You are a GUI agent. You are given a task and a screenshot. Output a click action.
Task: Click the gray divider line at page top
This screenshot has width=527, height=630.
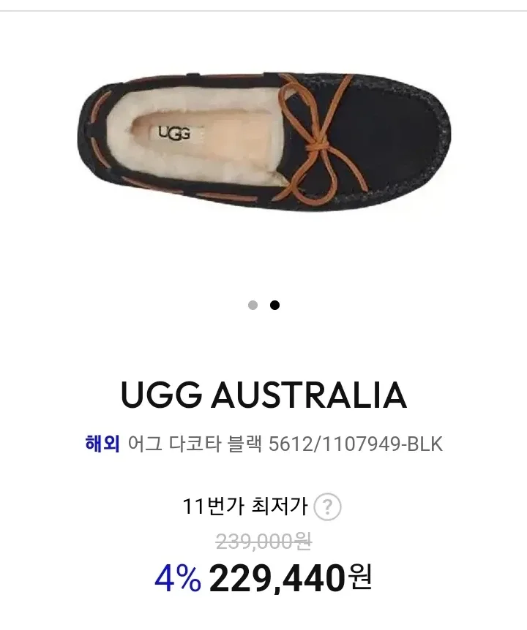(x=263, y=11)
